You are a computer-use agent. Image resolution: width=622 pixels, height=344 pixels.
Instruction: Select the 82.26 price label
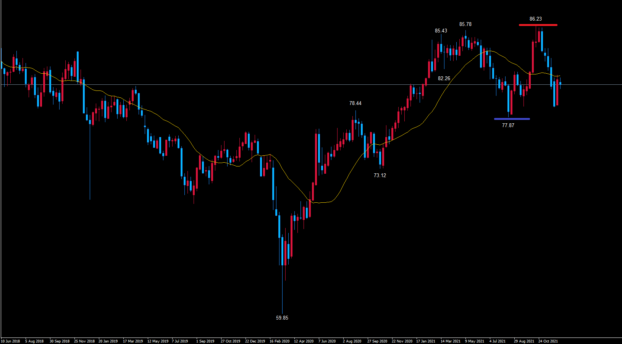click(x=444, y=78)
